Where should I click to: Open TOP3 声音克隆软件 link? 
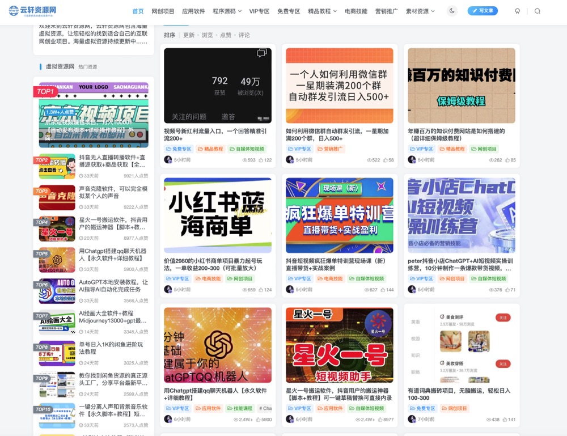(x=113, y=192)
